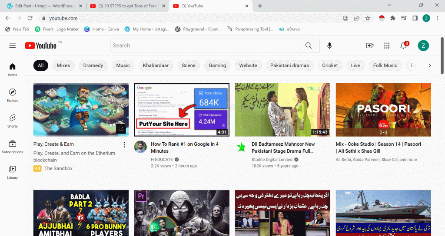This screenshot has height=236, width=445.
Task: Open My Home Ustagi bookmark
Action: coord(147,29)
